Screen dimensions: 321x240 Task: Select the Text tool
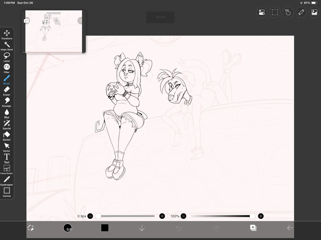tap(7, 158)
